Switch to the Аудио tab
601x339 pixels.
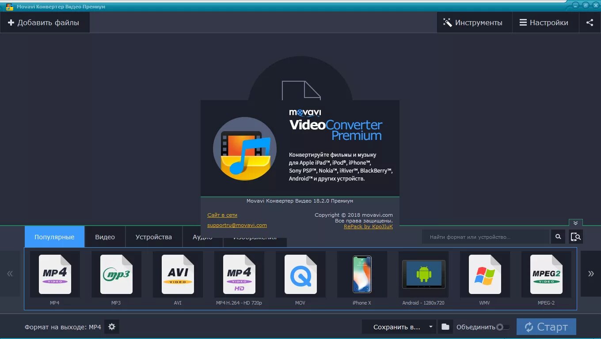[x=202, y=237]
